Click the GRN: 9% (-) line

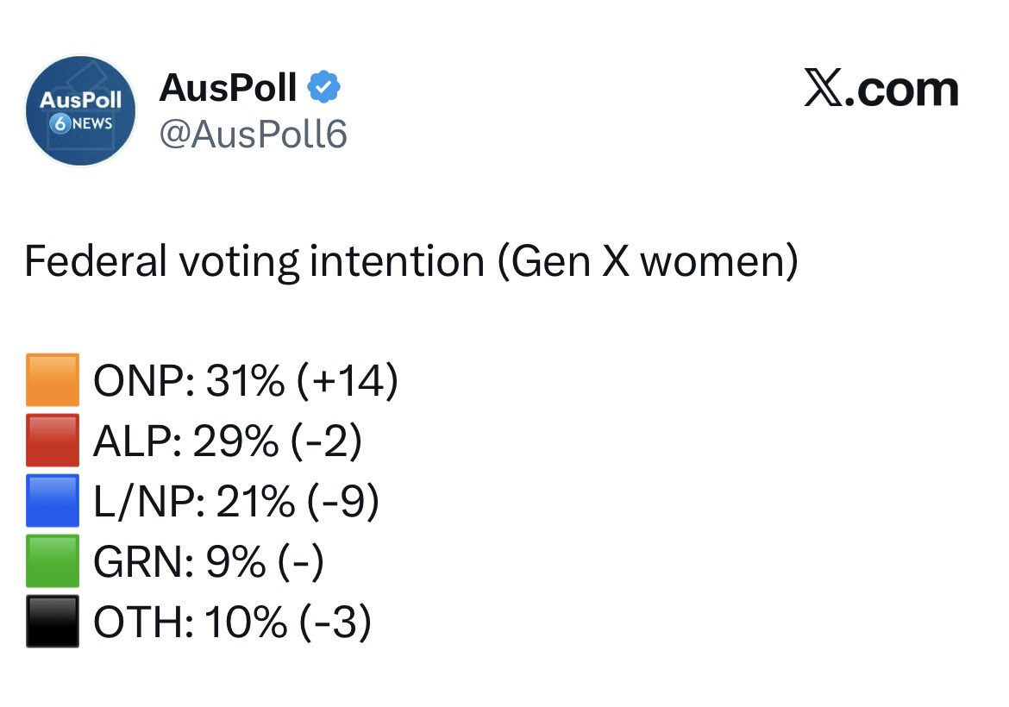209,561
